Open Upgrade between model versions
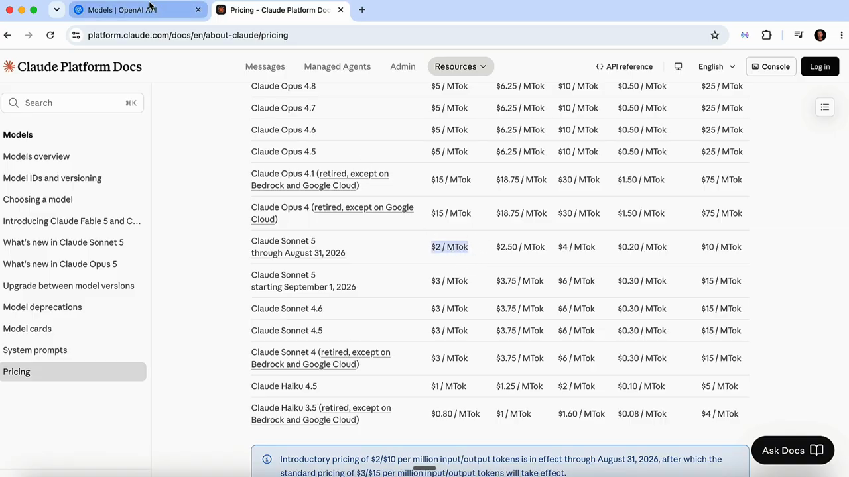849x477 pixels. 68,286
